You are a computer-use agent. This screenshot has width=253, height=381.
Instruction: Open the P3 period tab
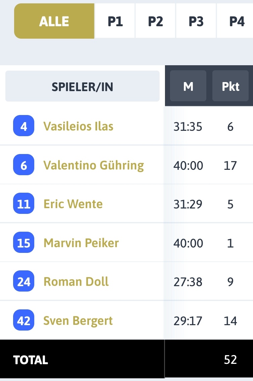(196, 21)
